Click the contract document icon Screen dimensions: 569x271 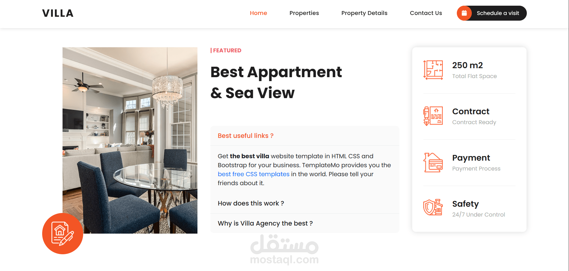pyautogui.click(x=433, y=116)
